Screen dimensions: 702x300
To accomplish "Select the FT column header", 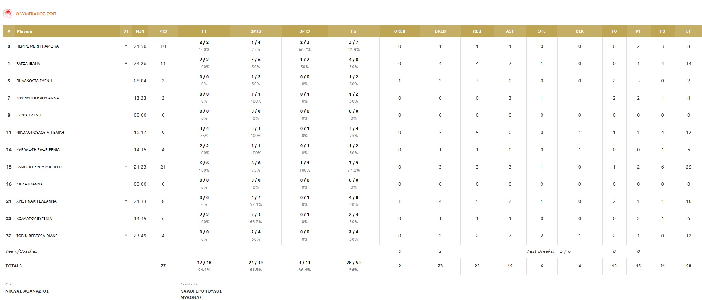I will click(204, 31).
